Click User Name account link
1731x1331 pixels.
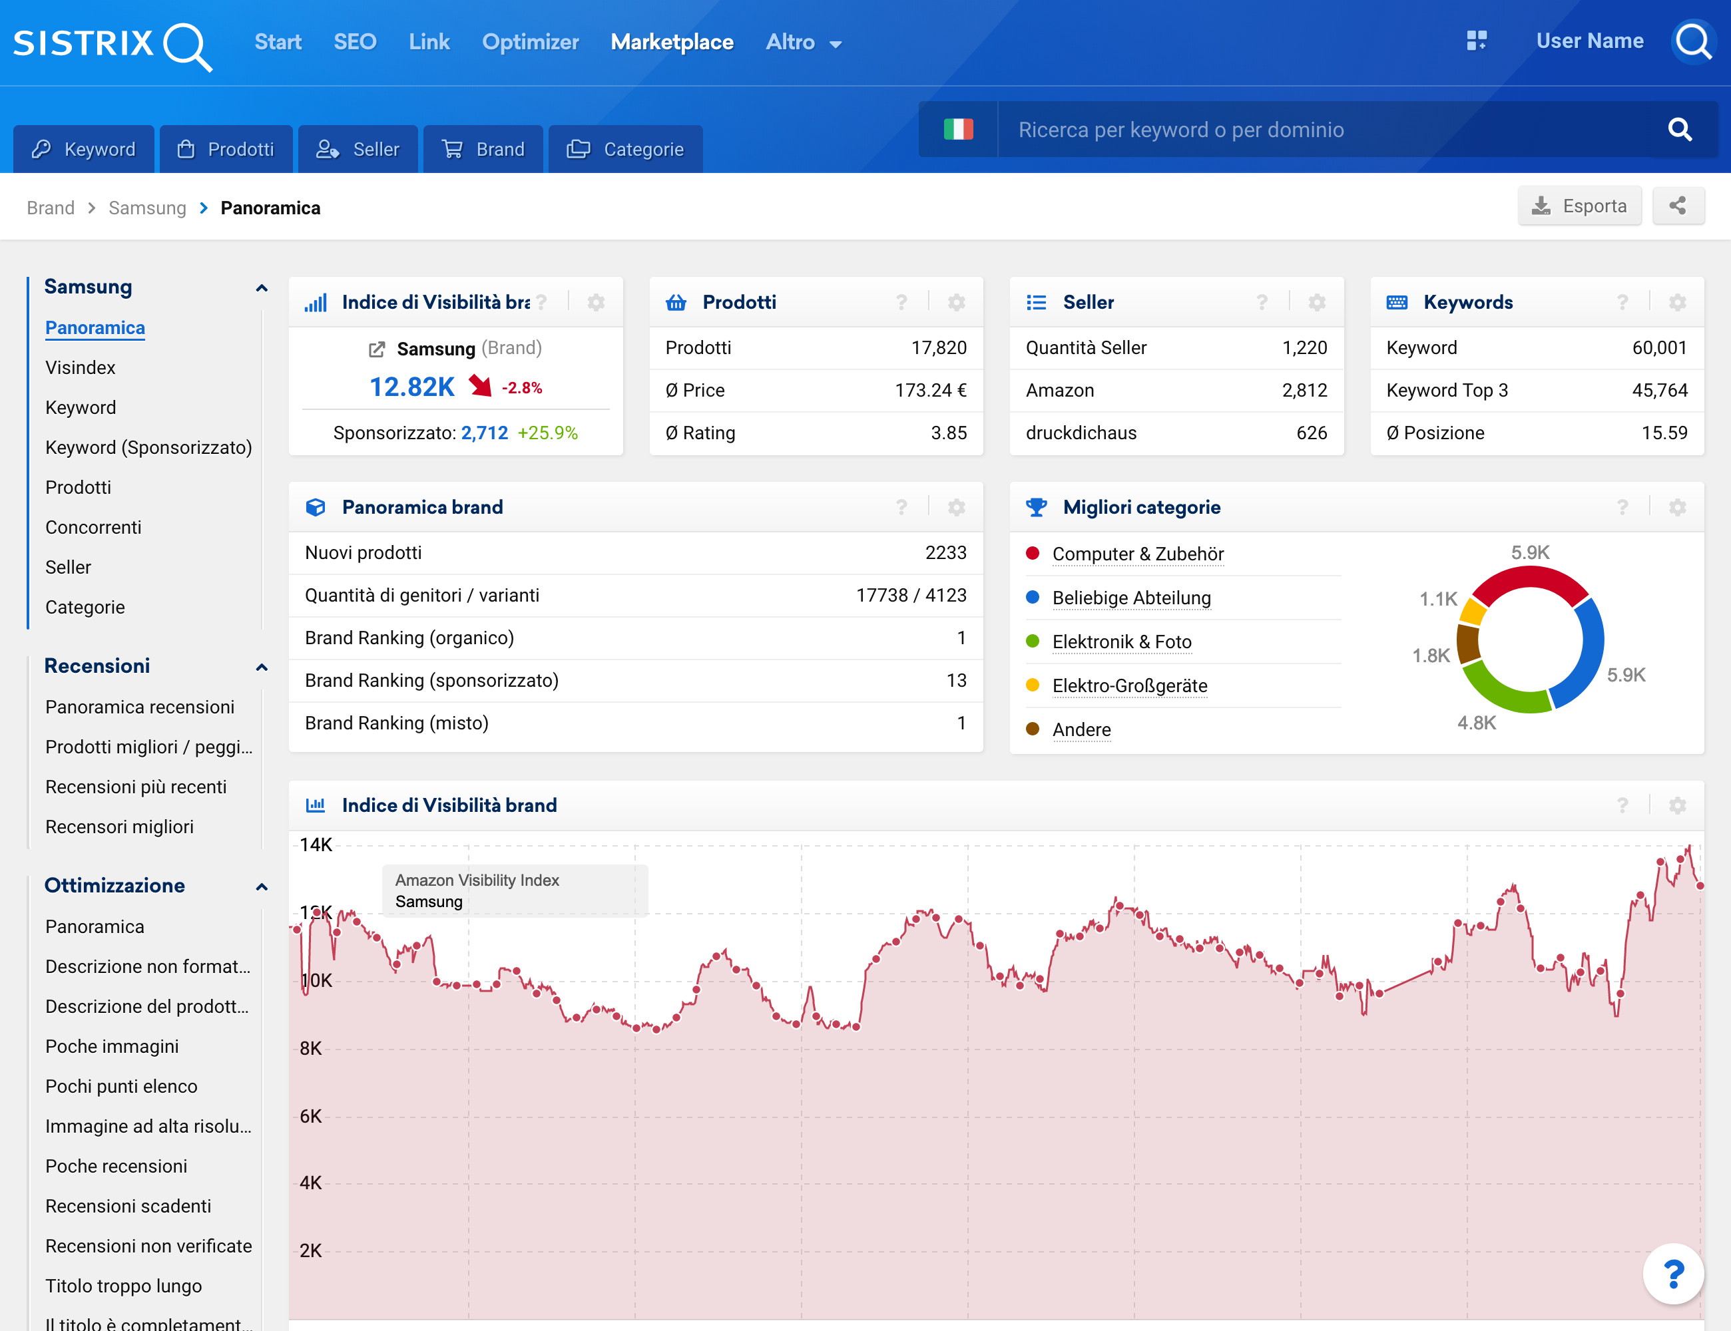point(1589,41)
